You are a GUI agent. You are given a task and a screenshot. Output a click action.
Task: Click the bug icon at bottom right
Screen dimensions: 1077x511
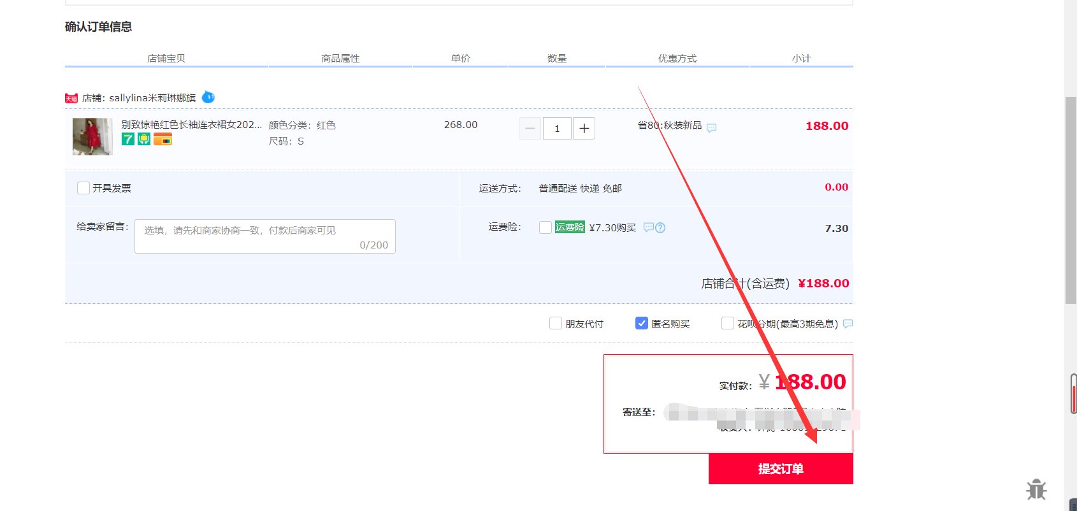[1037, 489]
